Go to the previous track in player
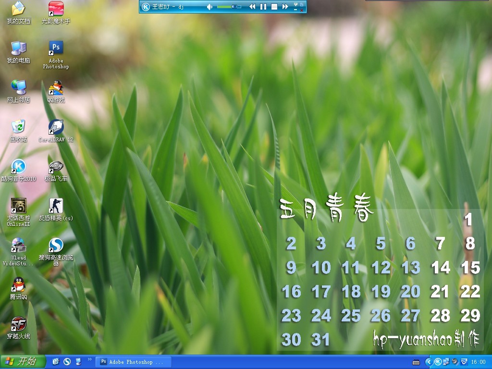 (252, 7)
